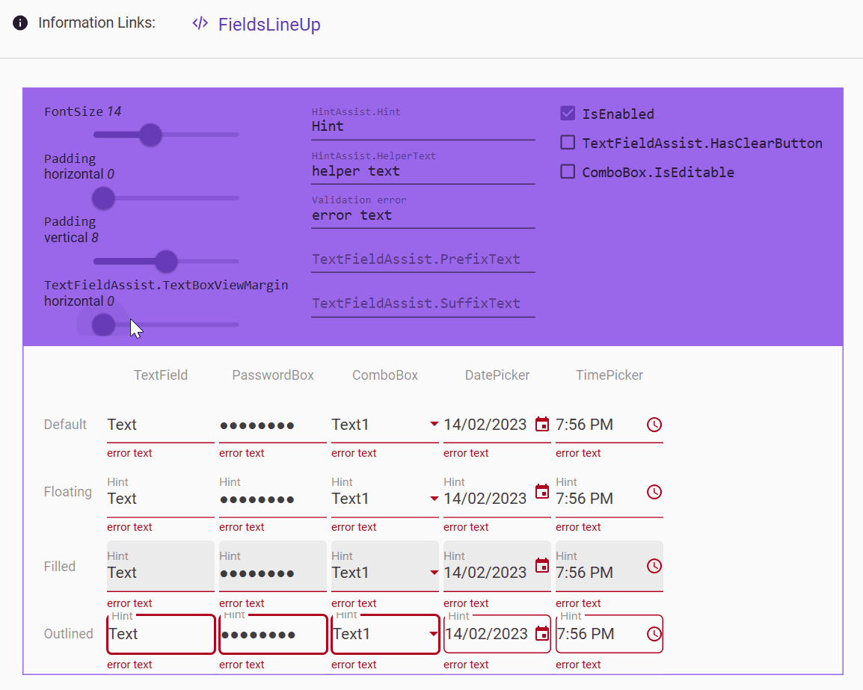Click the TimePicker column header

tap(609, 375)
